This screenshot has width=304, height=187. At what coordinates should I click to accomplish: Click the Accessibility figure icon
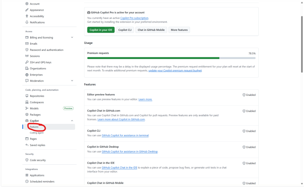[27, 16]
